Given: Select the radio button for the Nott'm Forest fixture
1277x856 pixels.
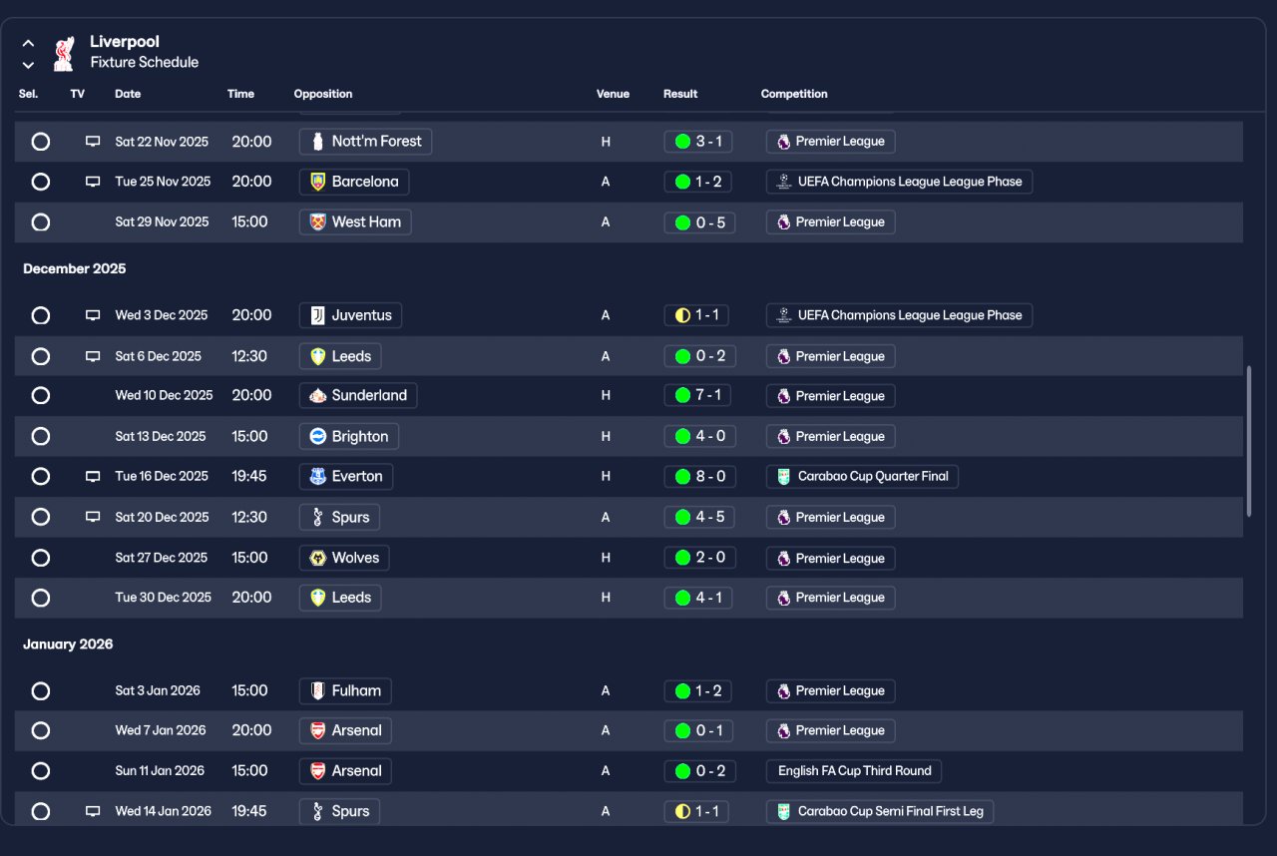Looking at the screenshot, I should click(41, 142).
